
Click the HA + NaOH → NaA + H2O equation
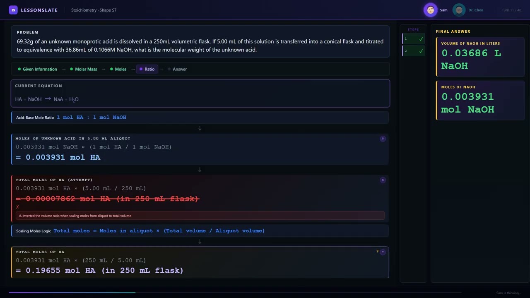tap(47, 99)
